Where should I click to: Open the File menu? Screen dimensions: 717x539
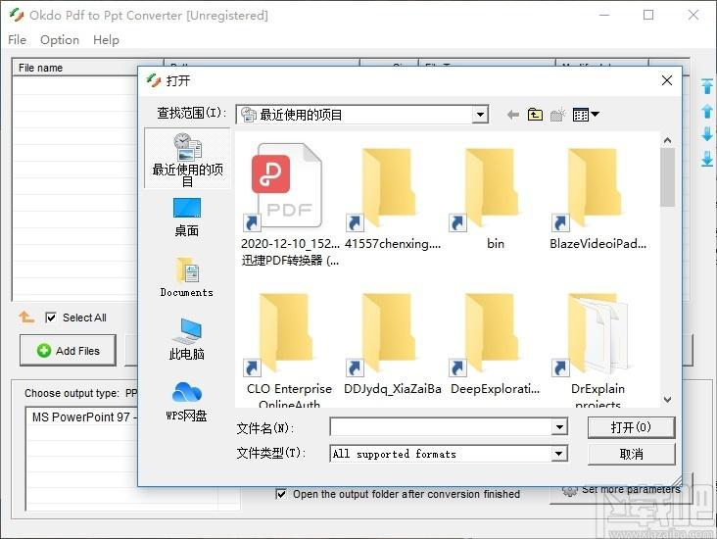17,40
